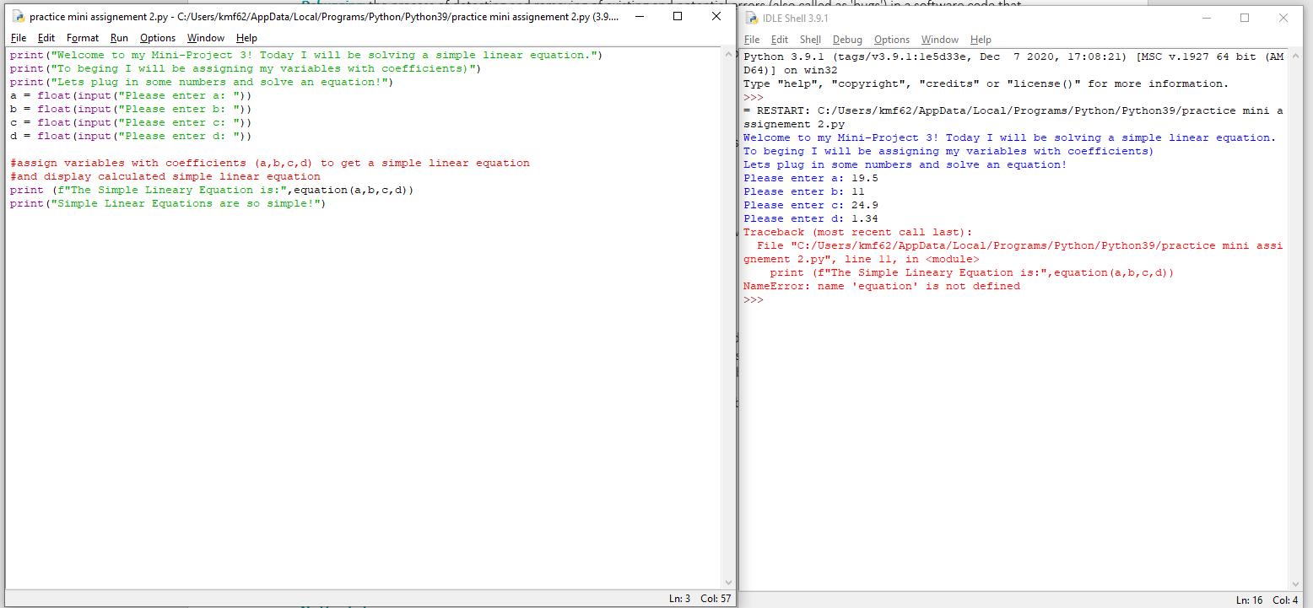Click the editor line calling equation(a,b,c,d)
This screenshot has height=608, width=1313.
click(211, 190)
